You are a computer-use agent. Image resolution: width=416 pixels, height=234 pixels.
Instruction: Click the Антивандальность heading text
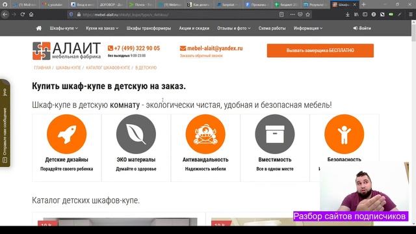[205, 160]
